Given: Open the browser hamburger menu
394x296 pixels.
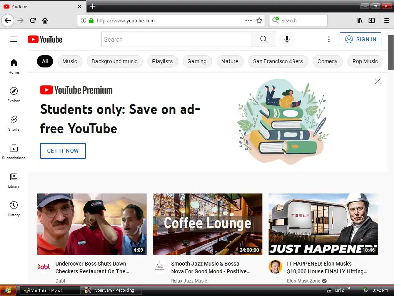Looking at the screenshot, I should 387,20.
